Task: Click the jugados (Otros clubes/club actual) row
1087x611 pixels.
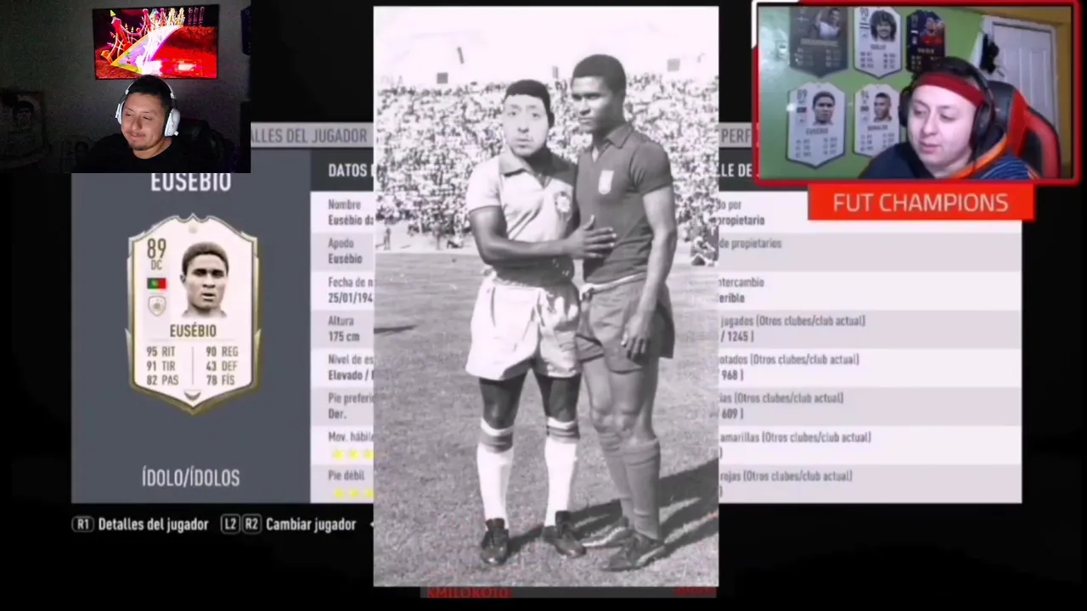Action: pos(870,328)
